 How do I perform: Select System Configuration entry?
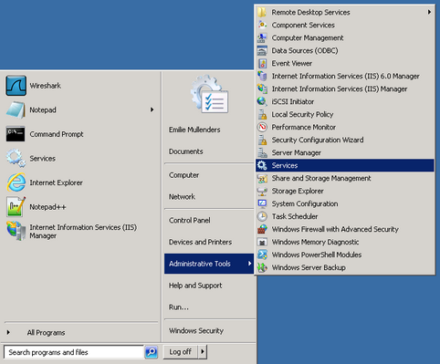[345, 203]
